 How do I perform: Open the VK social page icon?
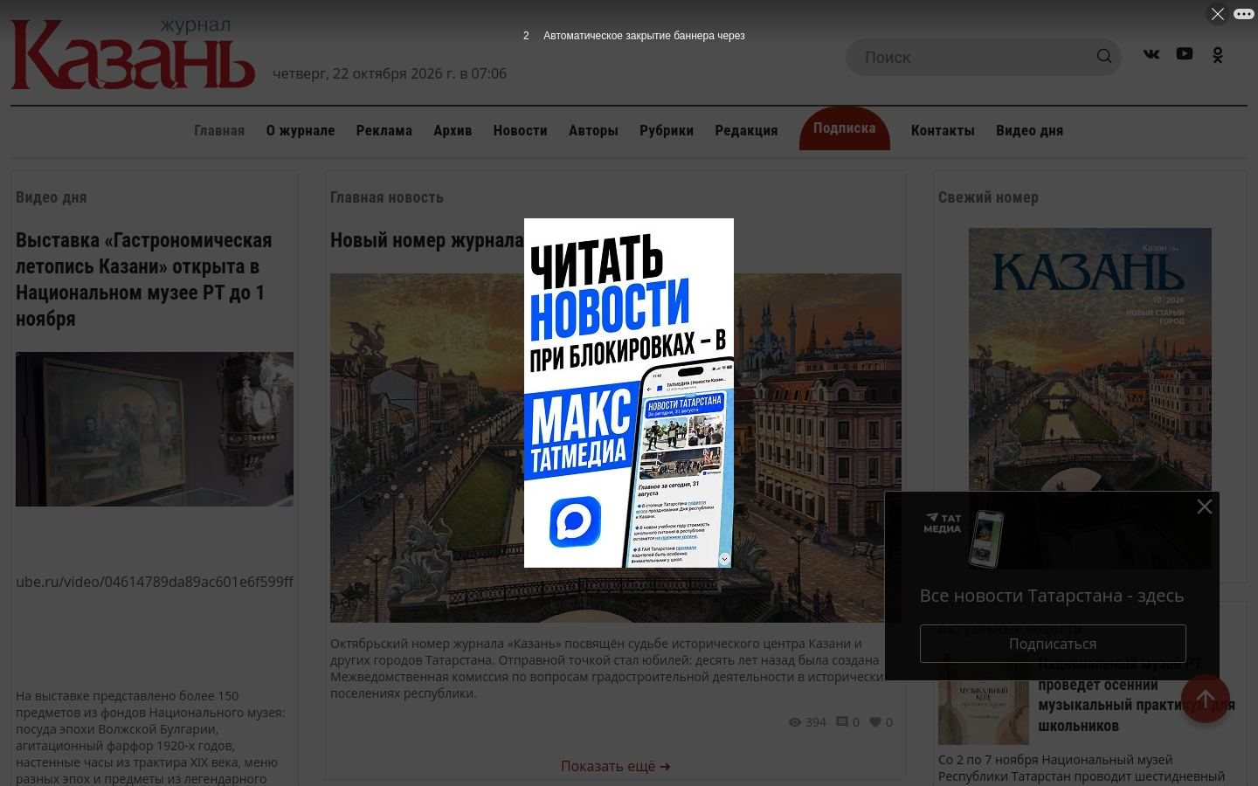pyautogui.click(x=1151, y=54)
